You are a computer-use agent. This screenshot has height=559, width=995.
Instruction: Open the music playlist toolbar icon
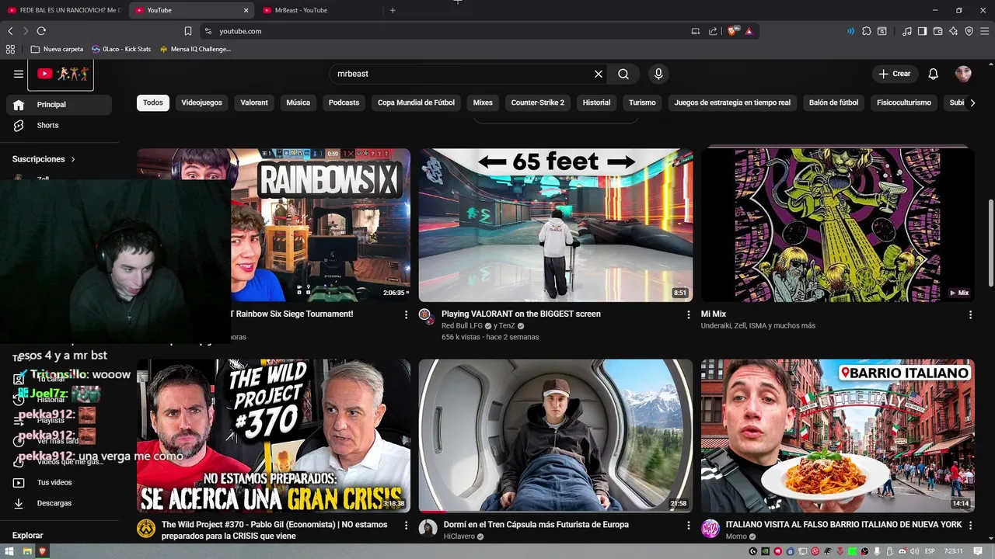(x=907, y=31)
